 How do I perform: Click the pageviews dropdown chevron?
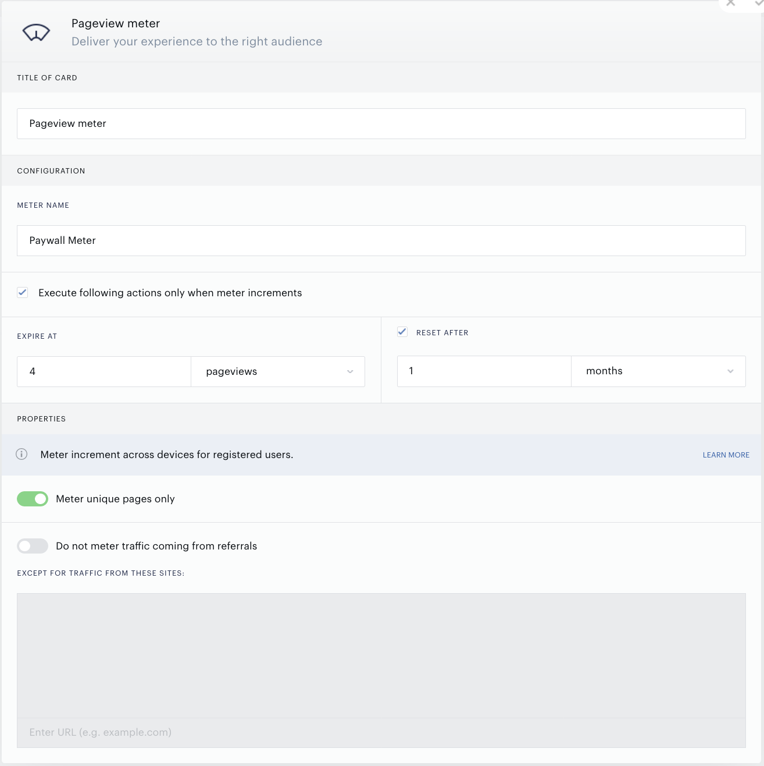coord(350,372)
